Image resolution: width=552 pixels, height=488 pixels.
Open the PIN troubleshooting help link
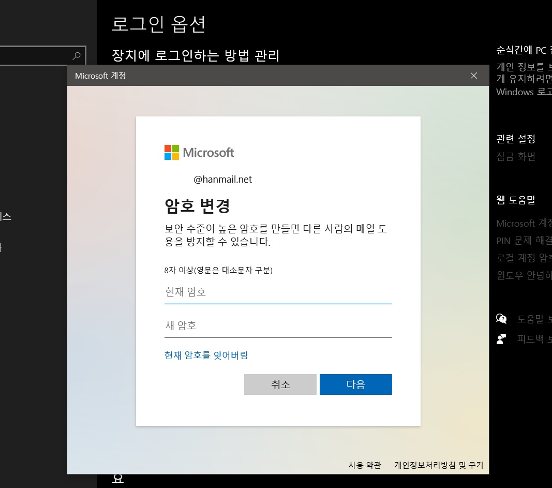click(x=524, y=241)
